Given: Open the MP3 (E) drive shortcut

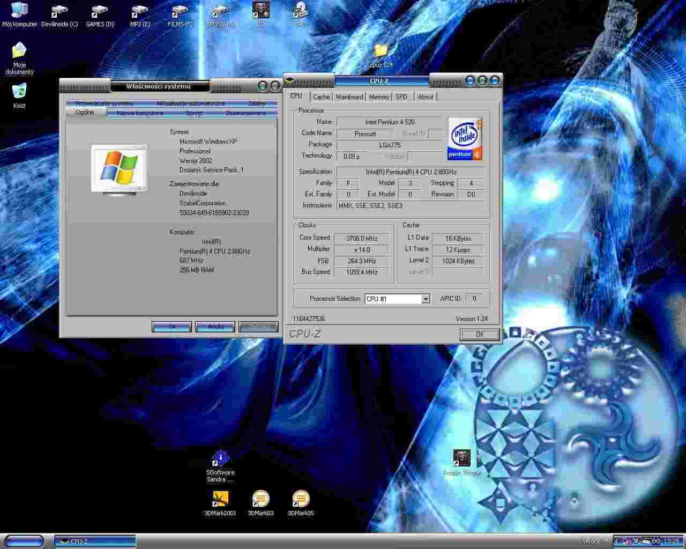Looking at the screenshot, I should (x=140, y=15).
